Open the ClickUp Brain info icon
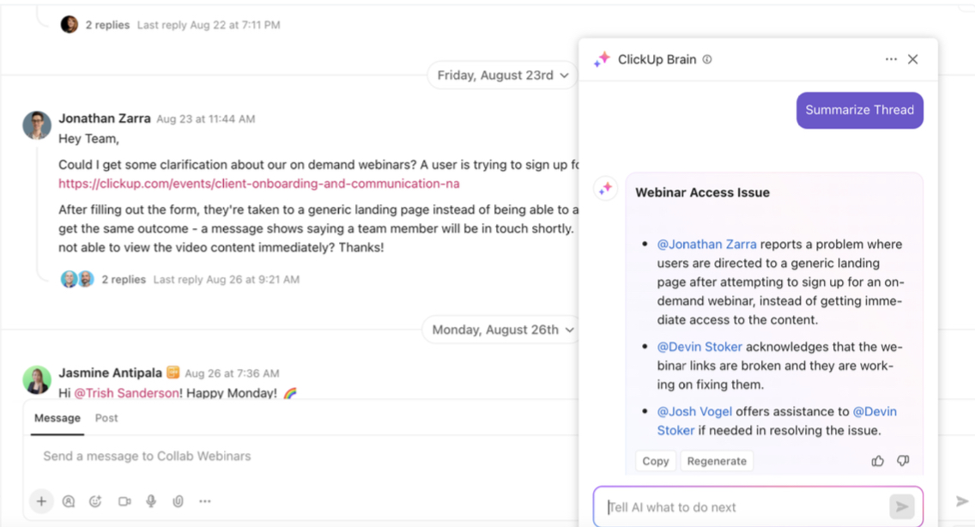 (706, 59)
